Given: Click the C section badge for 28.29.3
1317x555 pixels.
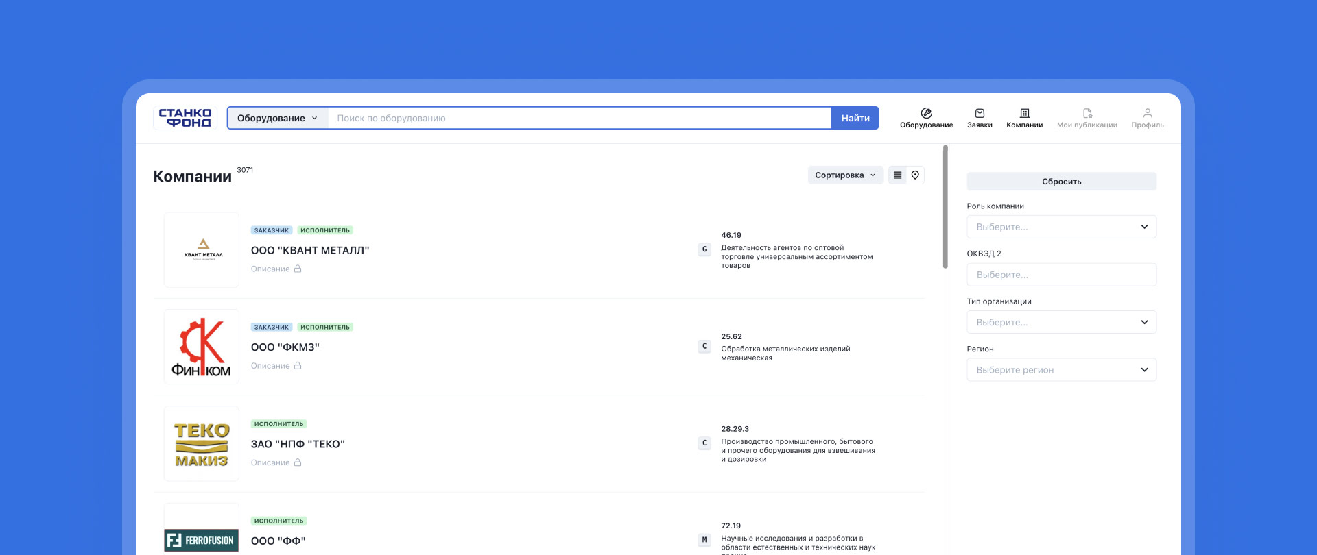Looking at the screenshot, I should coord(704,443).
